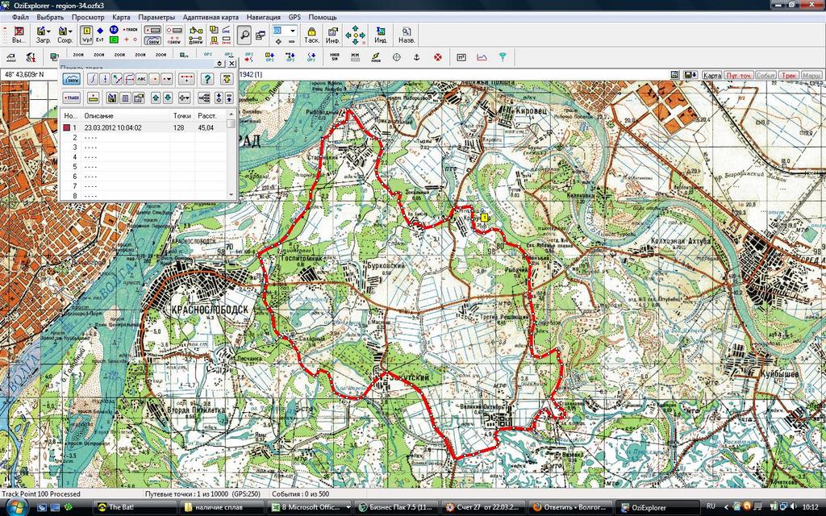Click the red color swatch of track 1
The height and width of the screenshot is (516, 826).
67,127
